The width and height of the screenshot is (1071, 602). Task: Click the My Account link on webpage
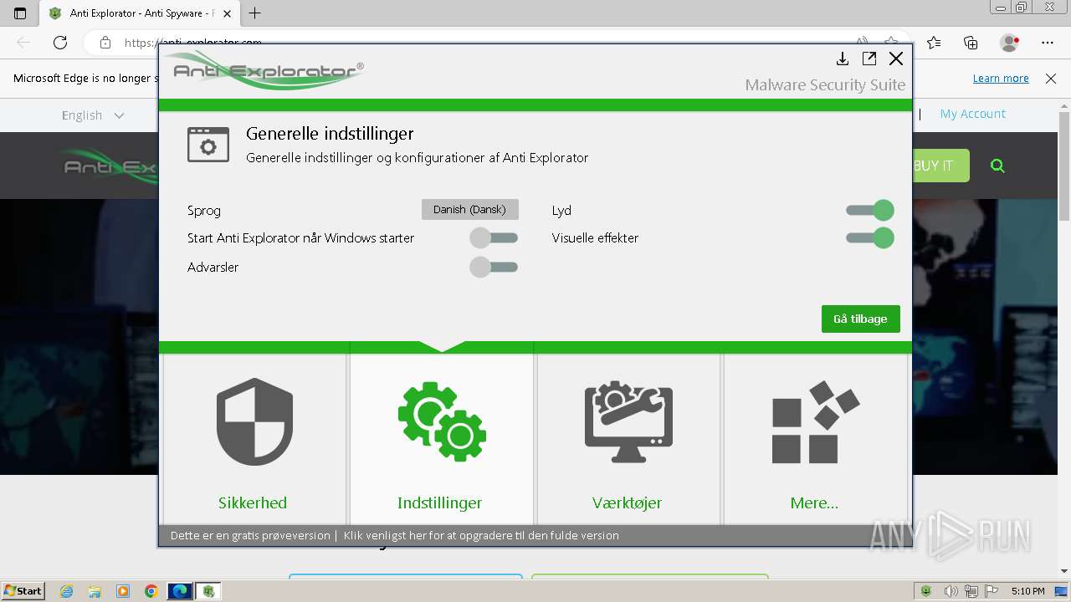point(972,114)
